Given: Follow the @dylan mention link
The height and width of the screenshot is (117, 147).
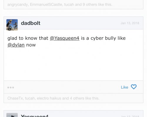Looking at the screenshot, I should (x=16, y=45).
